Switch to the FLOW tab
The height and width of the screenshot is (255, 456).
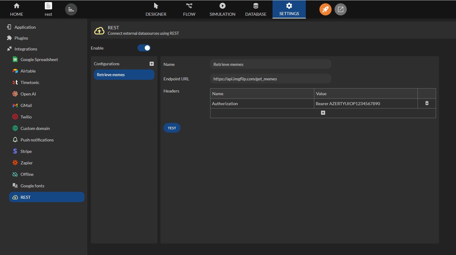click(189, 9)
